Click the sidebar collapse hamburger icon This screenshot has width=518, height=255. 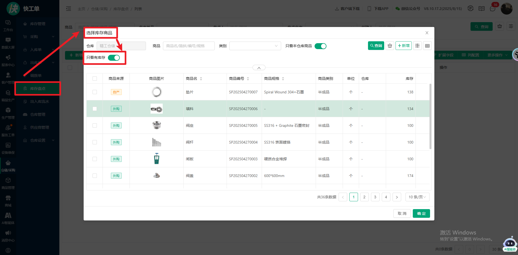click(69, 9)
